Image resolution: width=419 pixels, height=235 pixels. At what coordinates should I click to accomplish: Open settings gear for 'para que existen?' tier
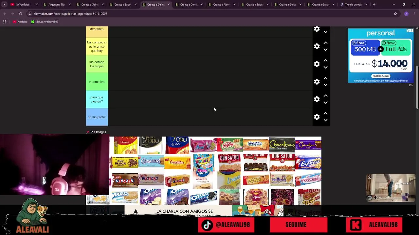[x=317, y=99]
